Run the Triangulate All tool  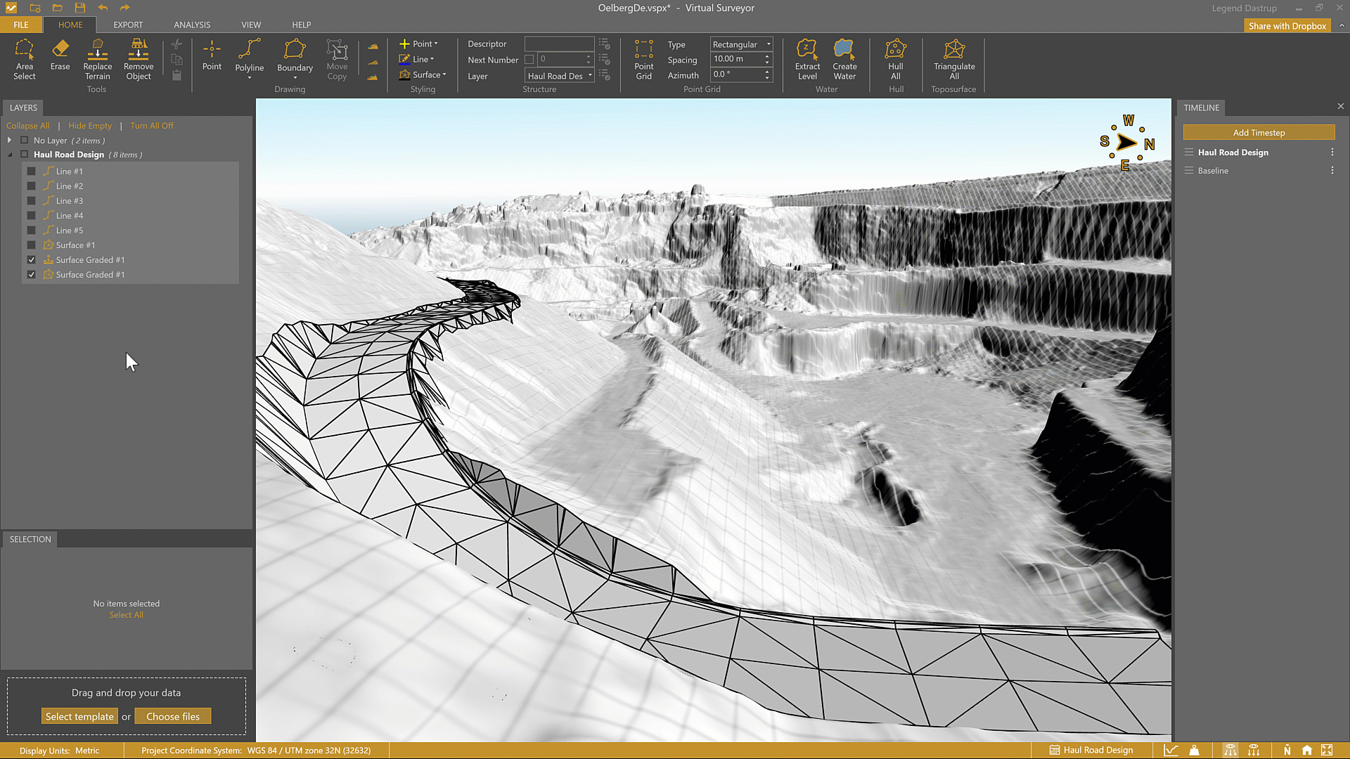click(x=953, y=59)
